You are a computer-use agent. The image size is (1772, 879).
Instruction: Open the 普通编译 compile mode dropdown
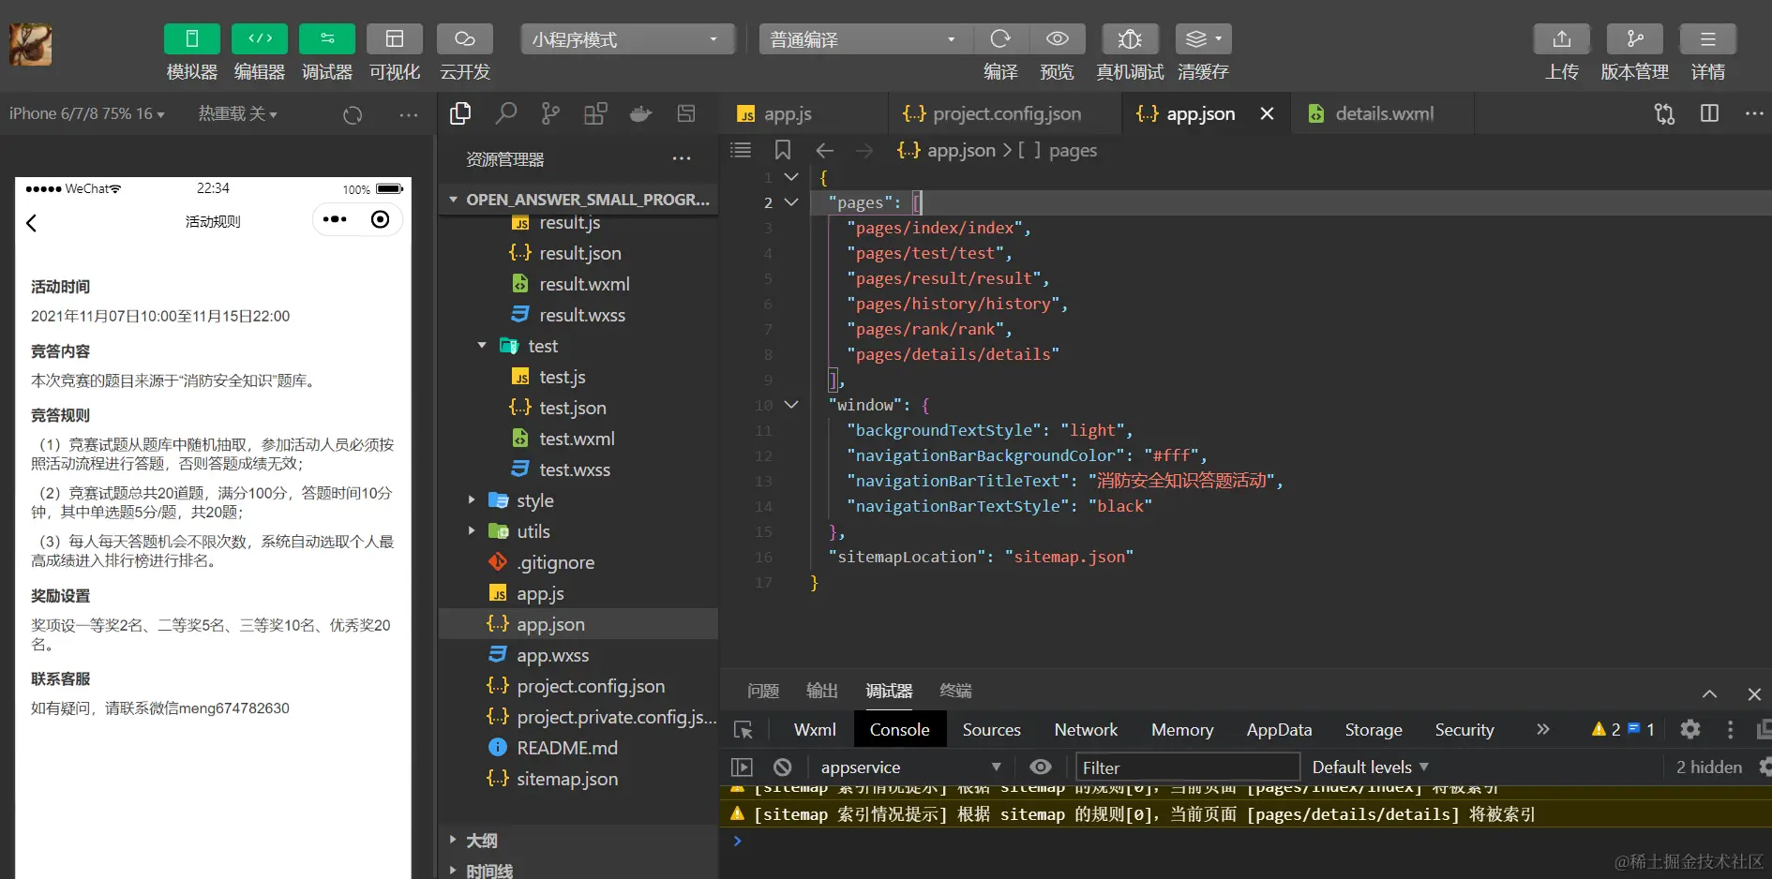click(x=864, y=39)
